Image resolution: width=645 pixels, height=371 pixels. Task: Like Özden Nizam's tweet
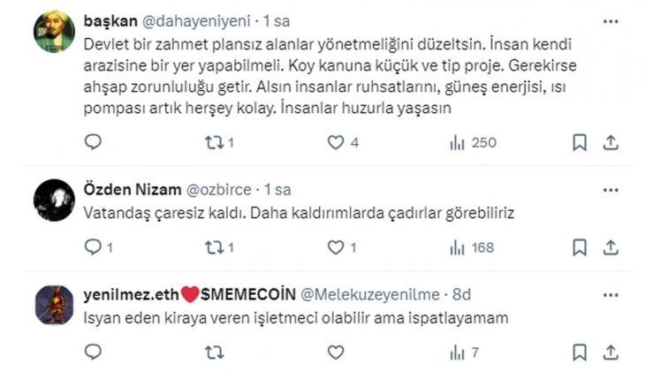coord(336,247)
